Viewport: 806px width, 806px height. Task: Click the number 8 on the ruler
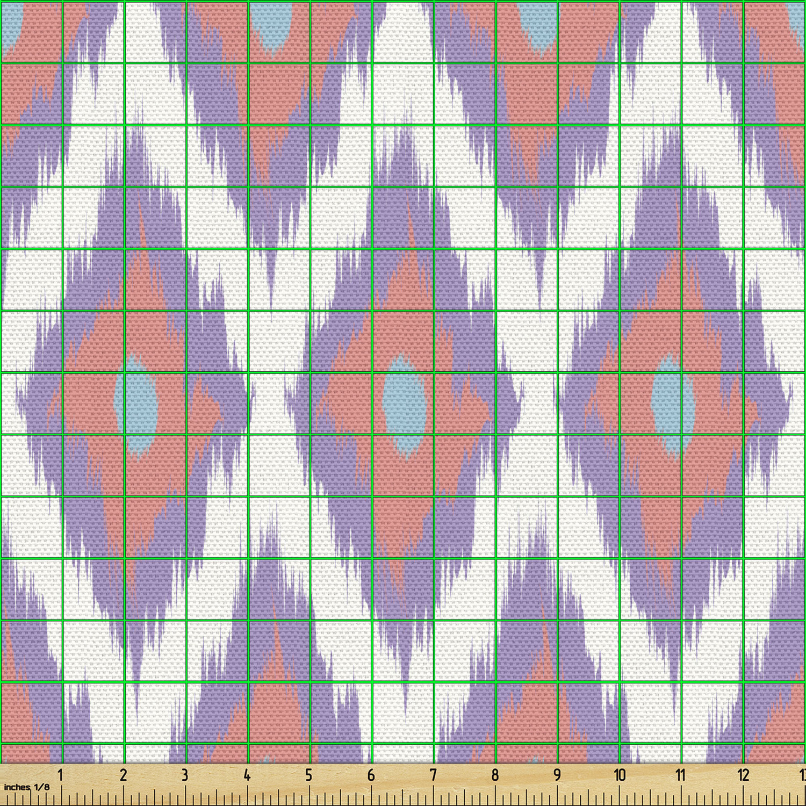(495, 775)
